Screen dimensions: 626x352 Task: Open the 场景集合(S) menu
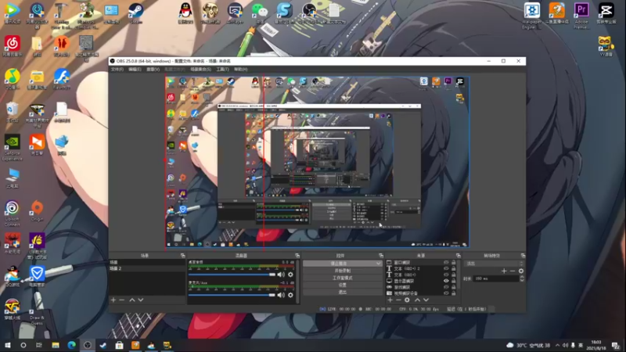point(200,70)
